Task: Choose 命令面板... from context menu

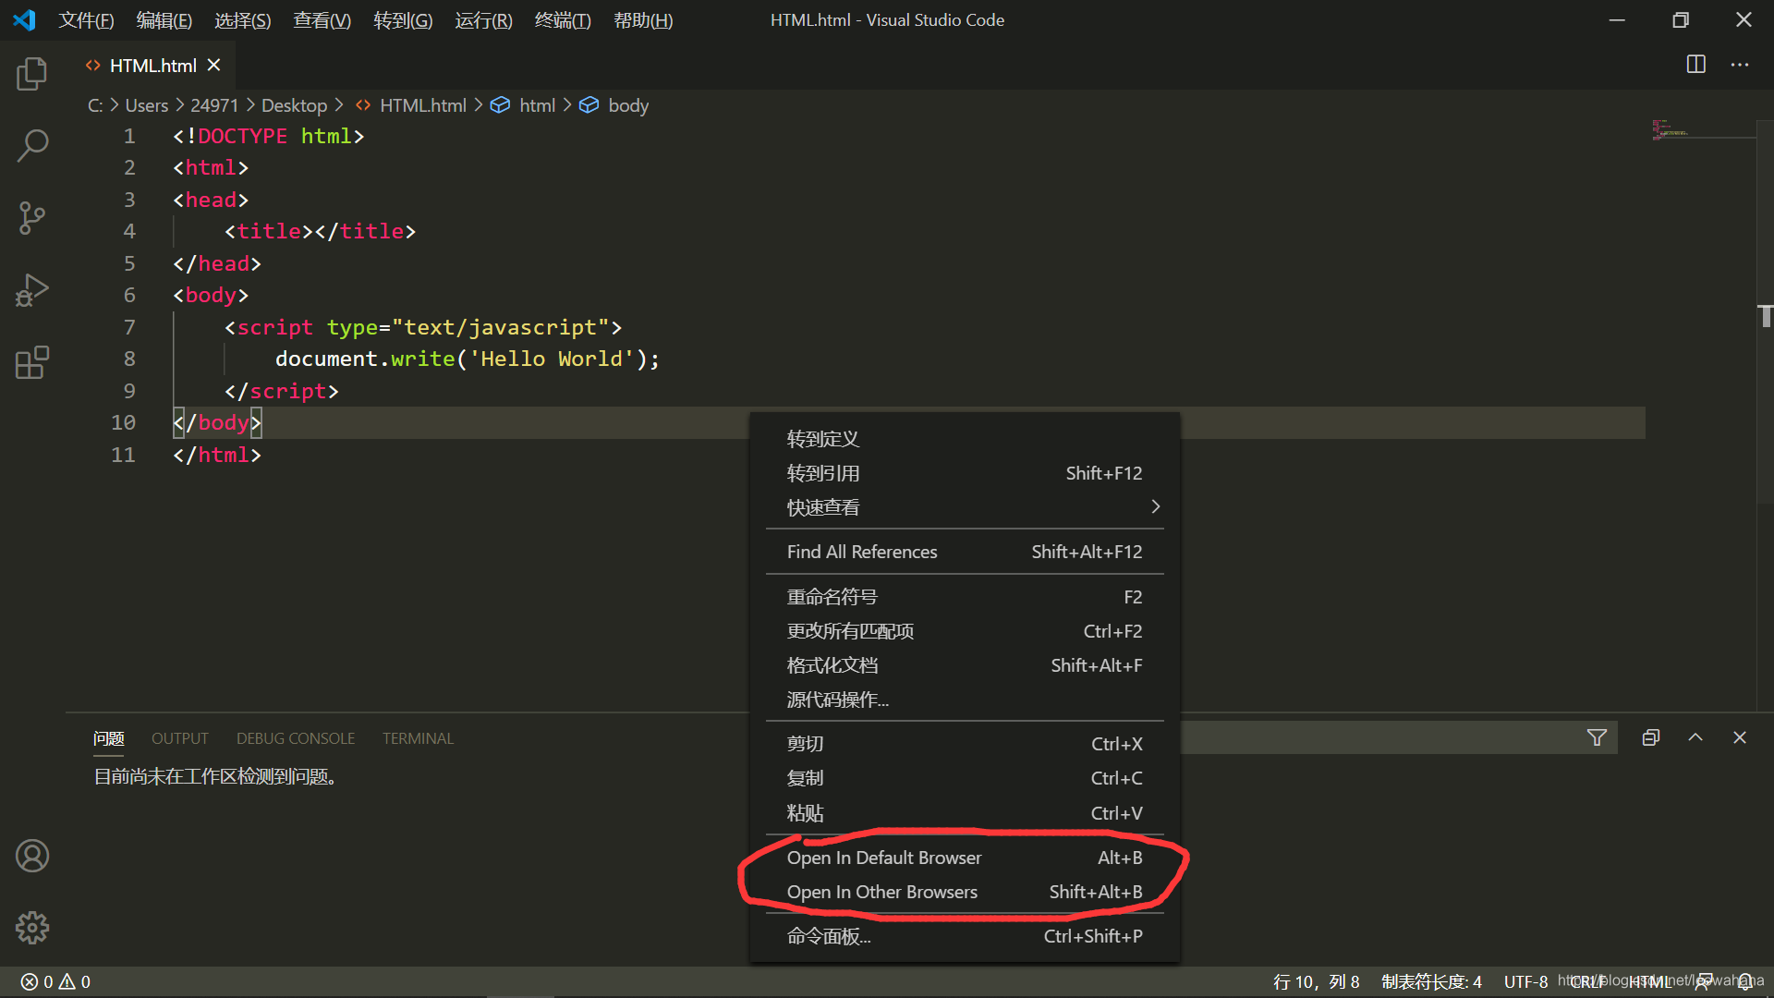Action: coord(965,936)
